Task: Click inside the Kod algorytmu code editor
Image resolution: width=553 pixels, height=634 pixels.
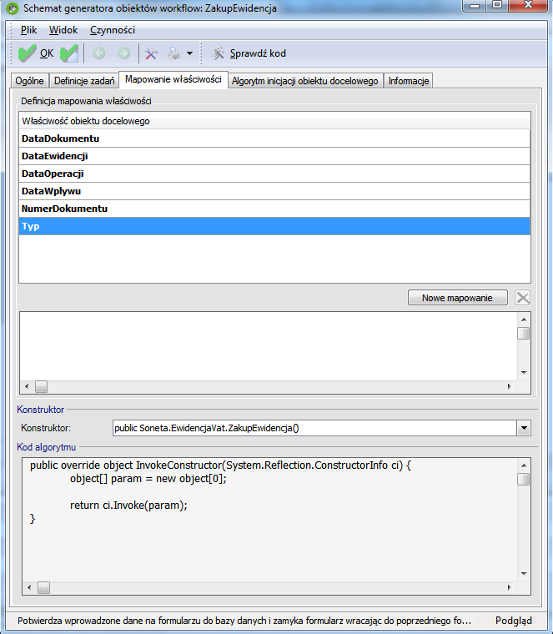Action: (270, 520)
